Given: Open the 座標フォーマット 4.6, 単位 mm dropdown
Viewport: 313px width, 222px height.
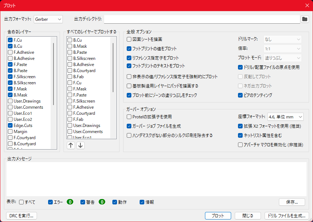Looking at the screenshot, I should tap(285, 117).
